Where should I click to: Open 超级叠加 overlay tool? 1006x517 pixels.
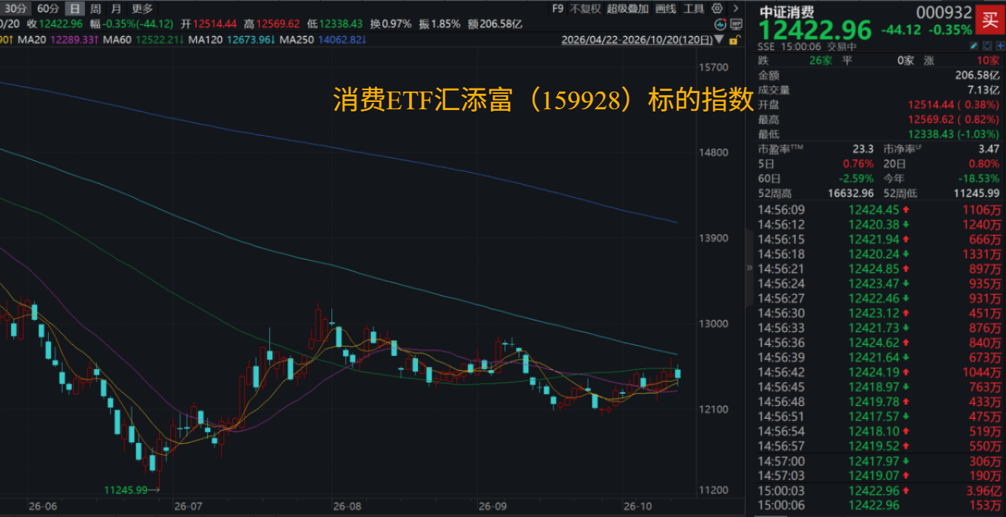click(627, 8)
